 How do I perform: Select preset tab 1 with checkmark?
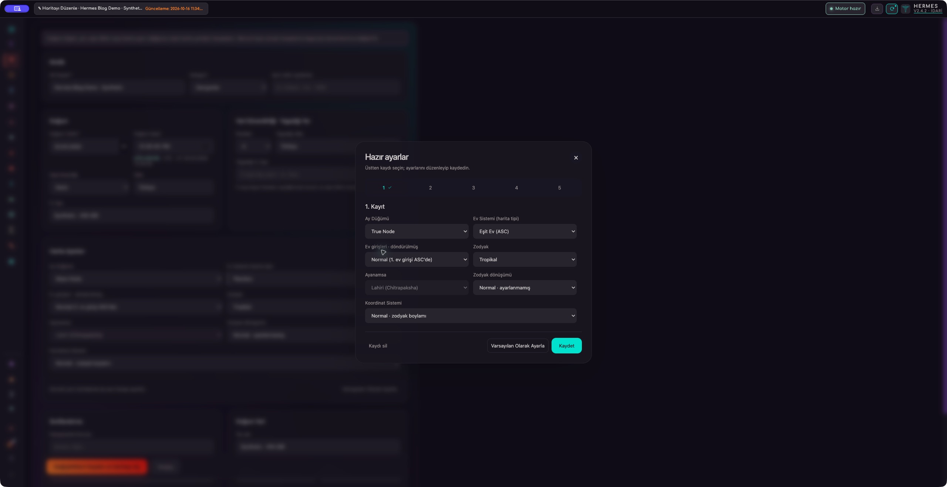(387, 188)
